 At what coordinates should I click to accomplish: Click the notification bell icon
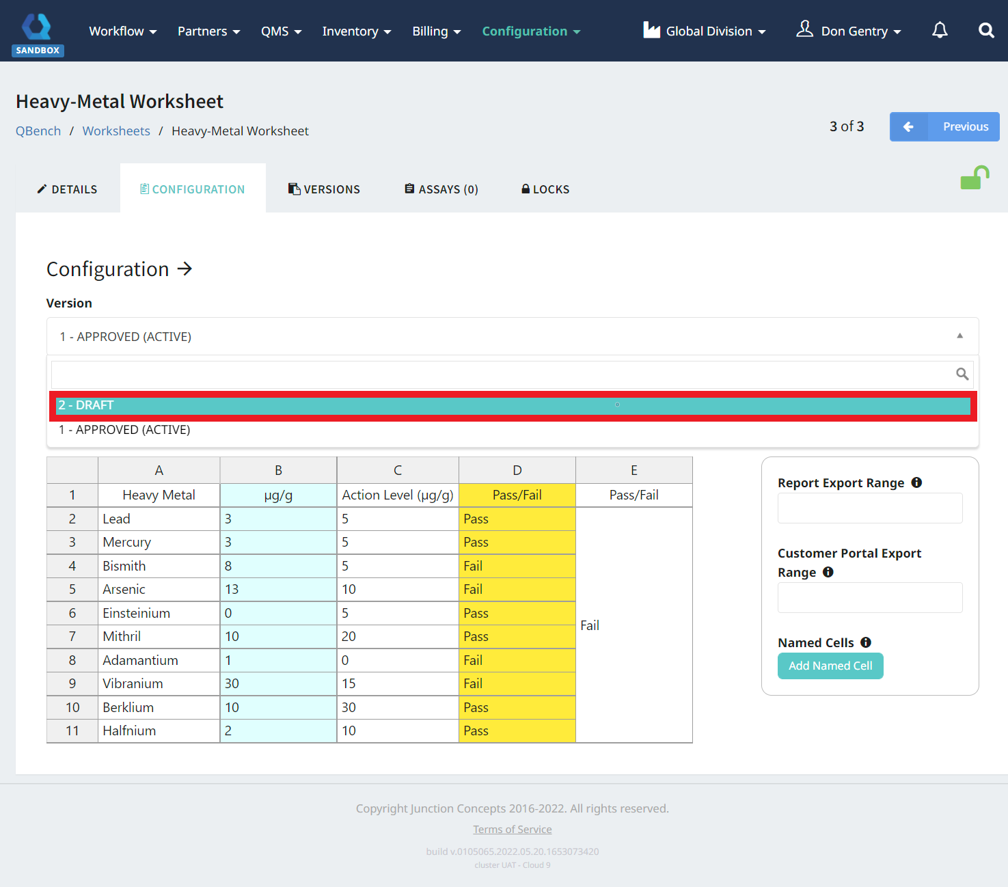(x=940, y=30)
